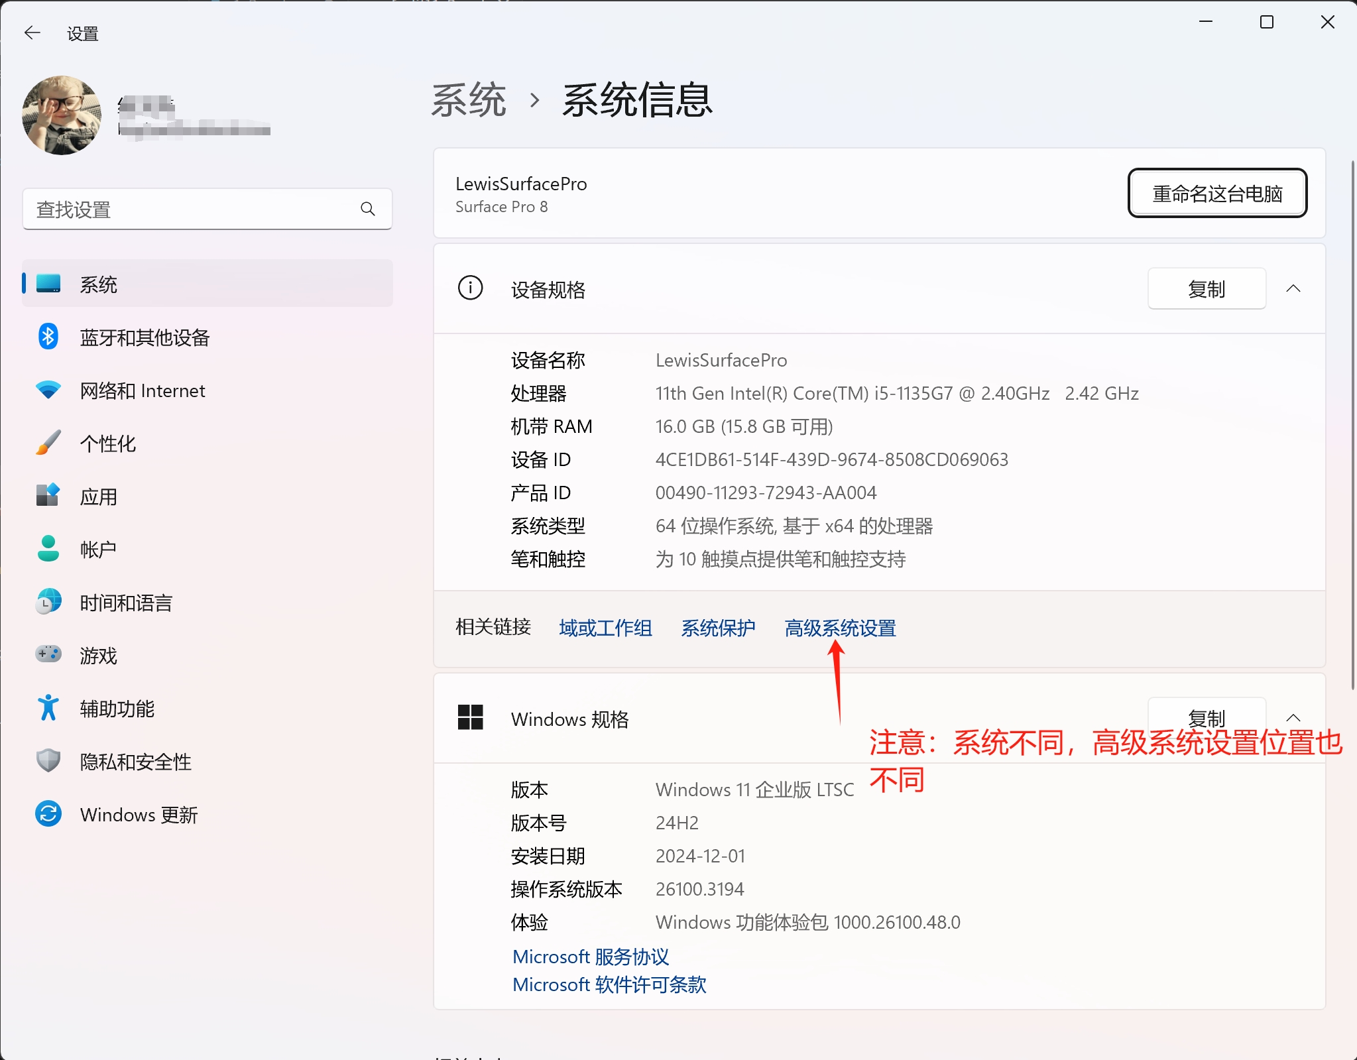Click the Surface Pro 8 model text
1357x1060 pixels.
(501, 207)
